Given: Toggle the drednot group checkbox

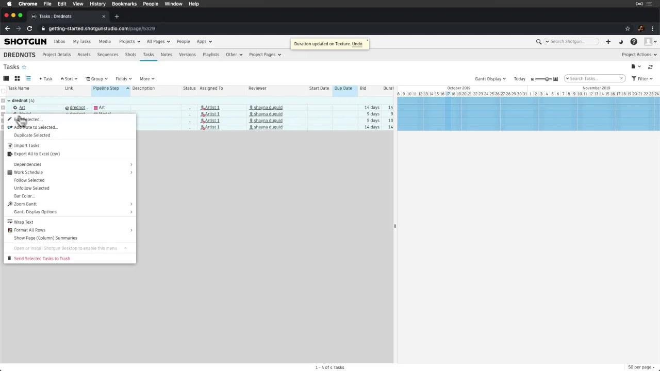Looking at the screenshot, I should [3, 100].
